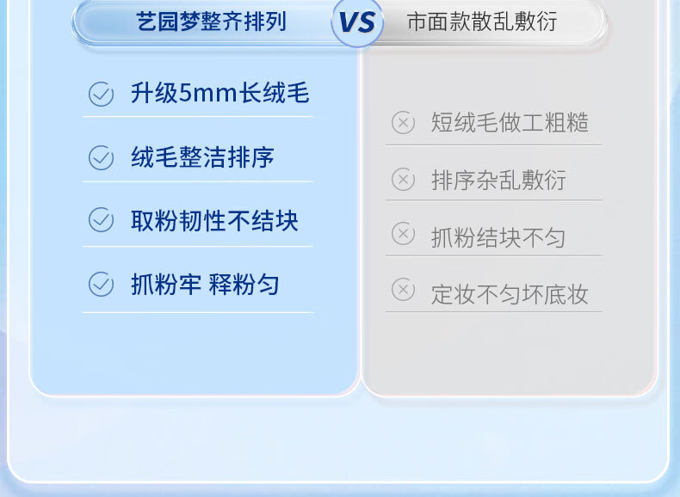Click the checkmark beside 取粉韧性不结块
Screen dimensions: 680x497
[x=102, y=221]
